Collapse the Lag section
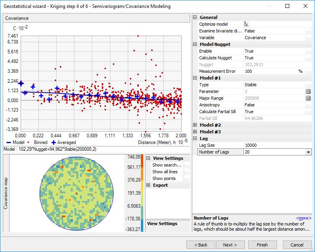 coord(195,138)
